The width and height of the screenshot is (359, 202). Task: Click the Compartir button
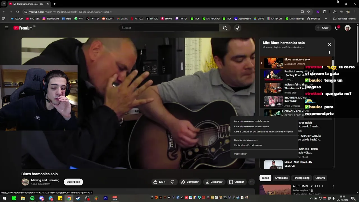point(190,182)
